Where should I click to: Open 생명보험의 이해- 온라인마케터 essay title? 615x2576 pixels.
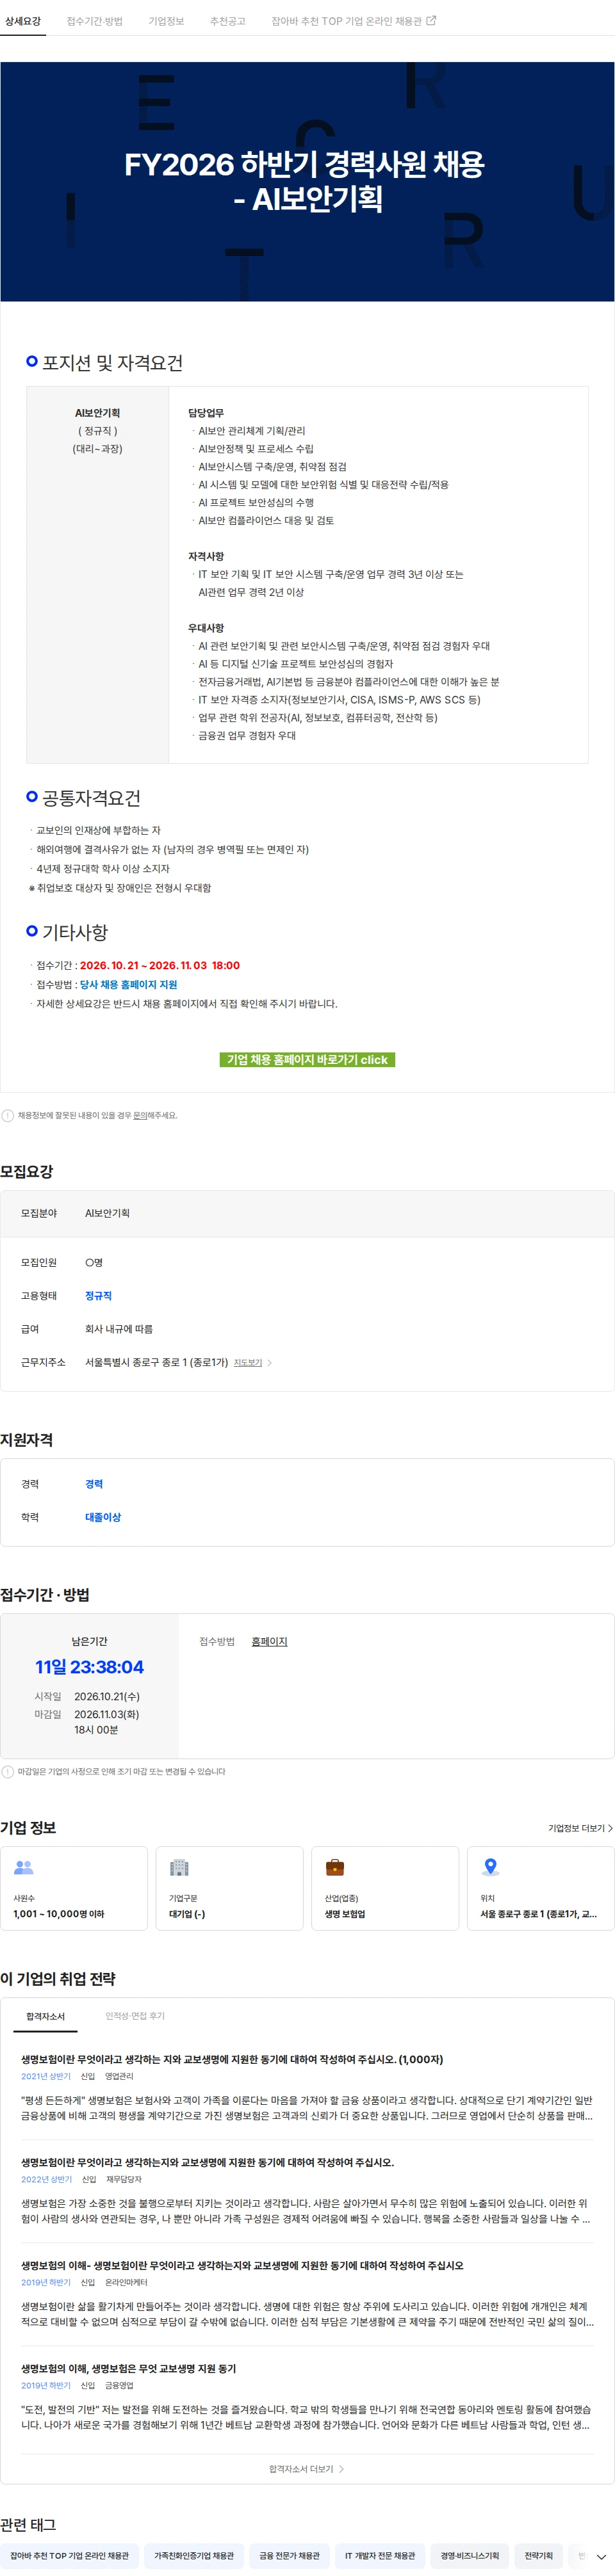[242, 2265]
